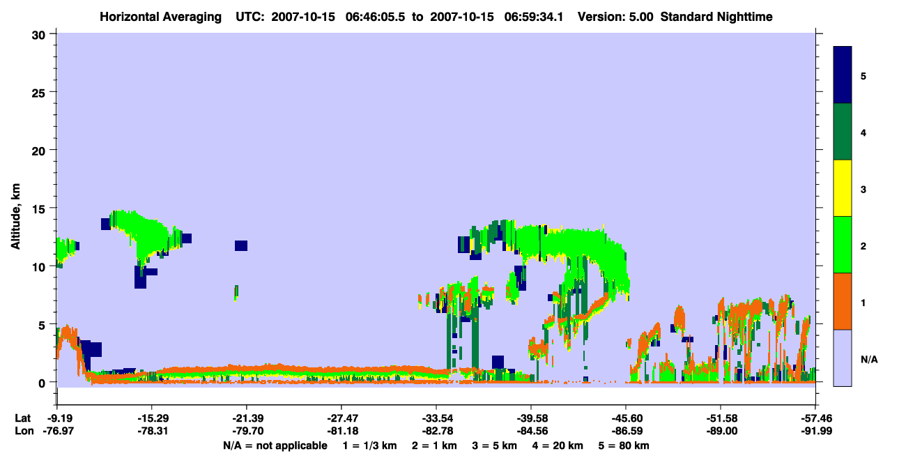This screenshot has width=906, height=465.
Task: Click the dark blue level 5 colorbar segment
Action: pyautogui.click(x=843, y=75)
